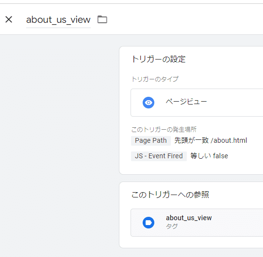Open the referenced tag row card

[197, 223]
